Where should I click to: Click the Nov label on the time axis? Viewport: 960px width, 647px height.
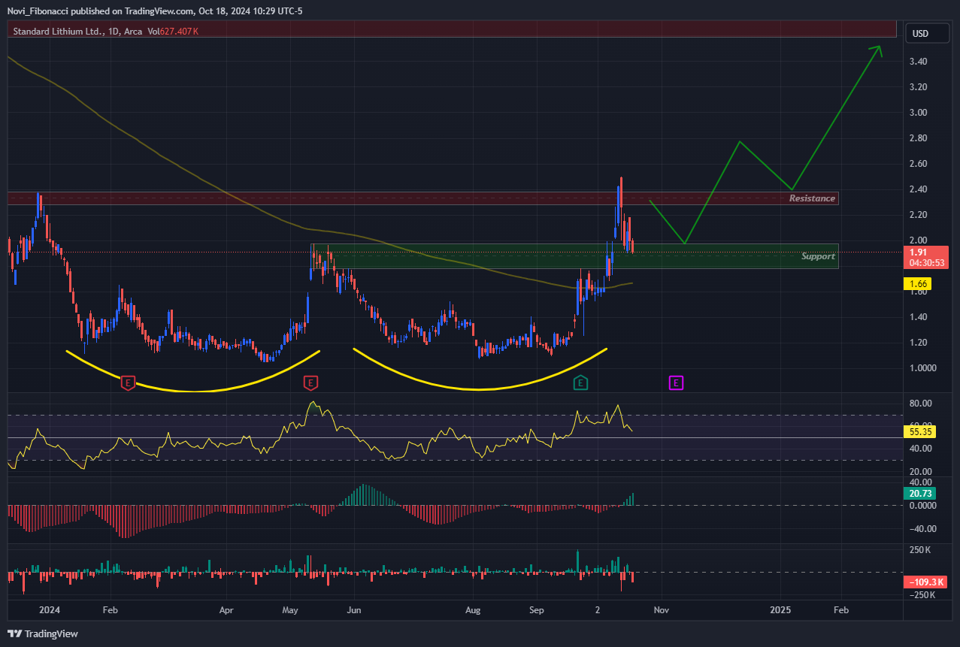click(661, 610)
